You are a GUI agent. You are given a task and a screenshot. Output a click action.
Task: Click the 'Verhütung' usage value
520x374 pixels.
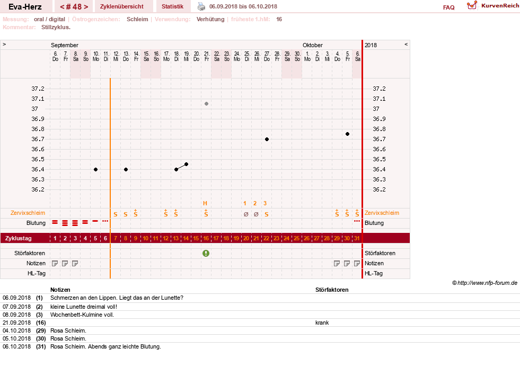[x=210, y=19]
